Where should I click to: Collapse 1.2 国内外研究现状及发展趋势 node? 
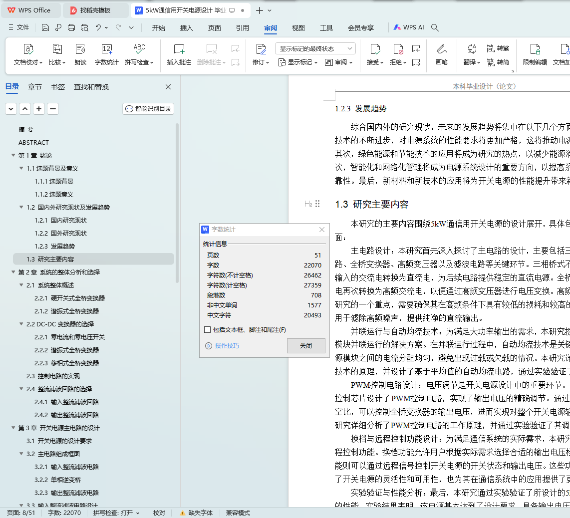coord(21,207)
